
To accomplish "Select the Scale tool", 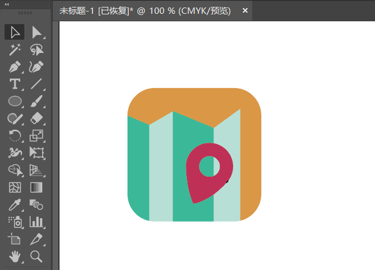I will 36,136.
